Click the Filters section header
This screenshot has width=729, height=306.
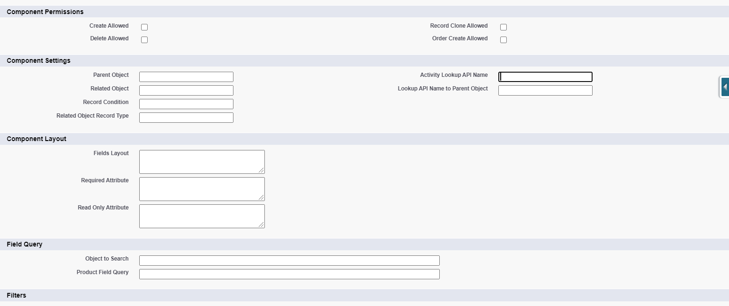(x=17, y=295)
